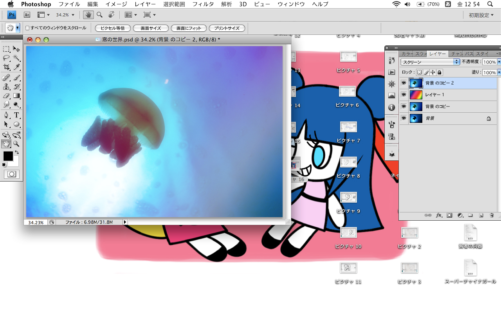Hide the 背景 のコピー 2 layer
This screenshot has height=313, width=501.
404,83
